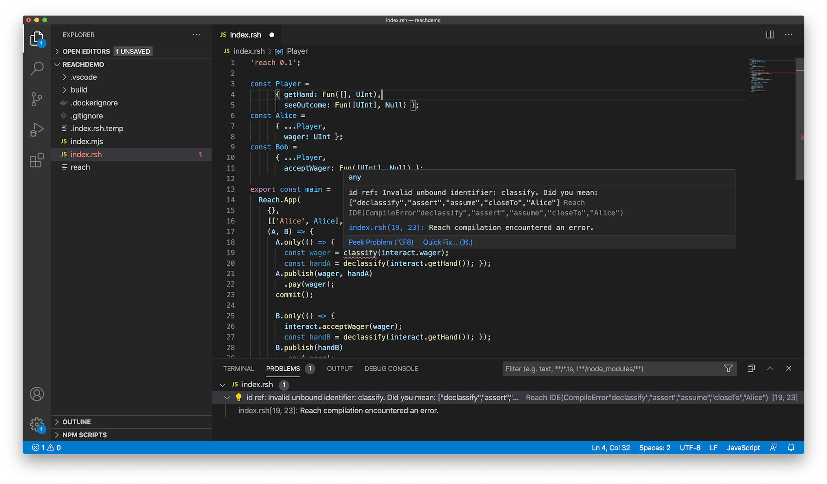Open Run and Debug view icon
The width and height of the screenshot is (827, 484).
tap(37, 130)
